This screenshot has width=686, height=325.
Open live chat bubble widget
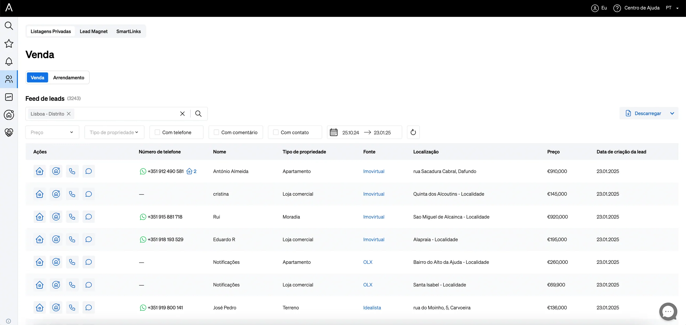[x=668, y=311]
